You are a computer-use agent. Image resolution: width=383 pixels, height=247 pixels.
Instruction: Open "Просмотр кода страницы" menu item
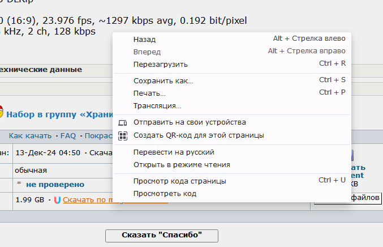pyautogui.click(x=179, y=181)
